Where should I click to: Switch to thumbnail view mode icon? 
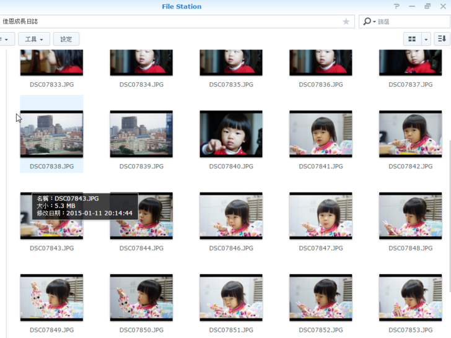pyautogui.click(x=412, y=39)
